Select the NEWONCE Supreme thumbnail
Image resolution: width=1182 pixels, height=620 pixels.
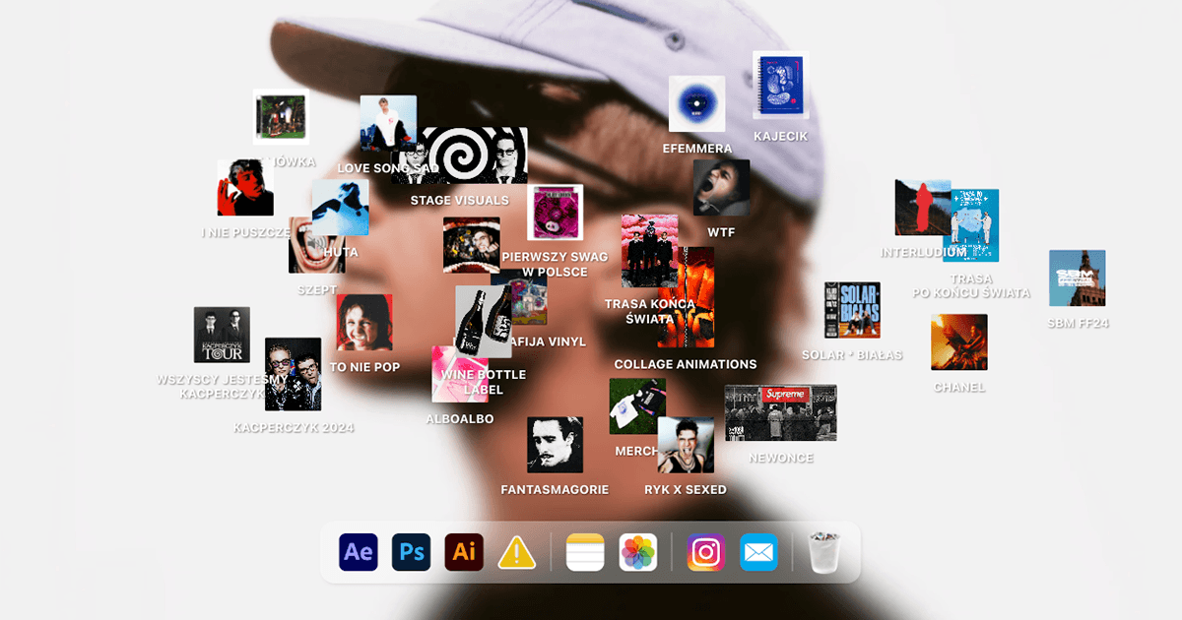[780, 412]
